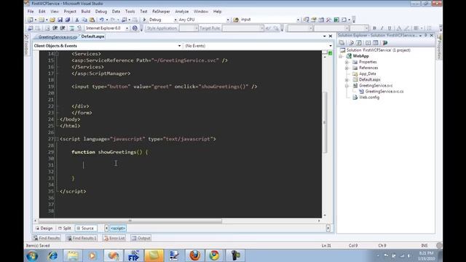The image size is (466, 262).
Task: Click Solution Explorer Properties icon
Action: 341,43
